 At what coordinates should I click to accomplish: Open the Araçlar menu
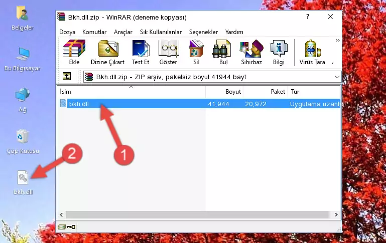point(123,32)
